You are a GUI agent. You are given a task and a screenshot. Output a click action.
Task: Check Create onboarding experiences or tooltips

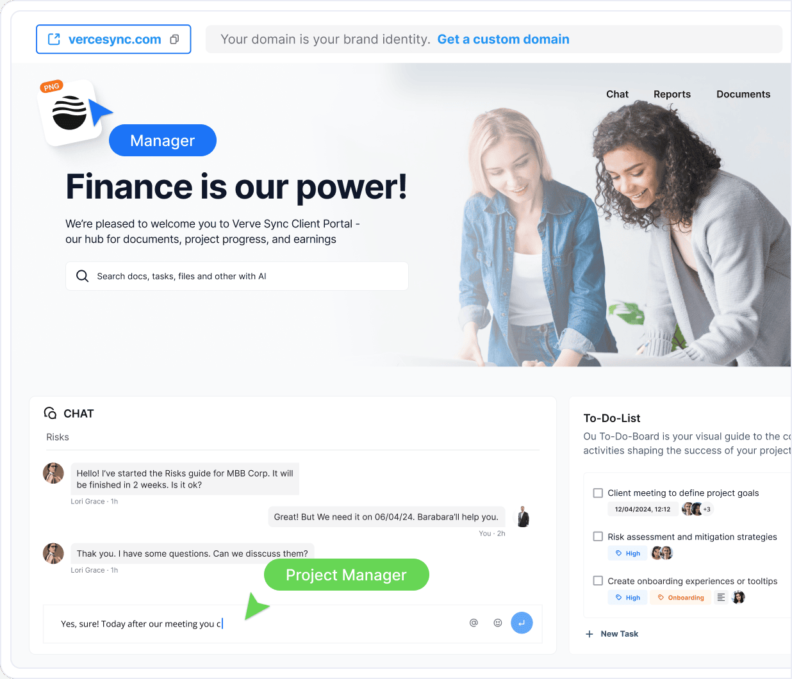pos(598,581)
